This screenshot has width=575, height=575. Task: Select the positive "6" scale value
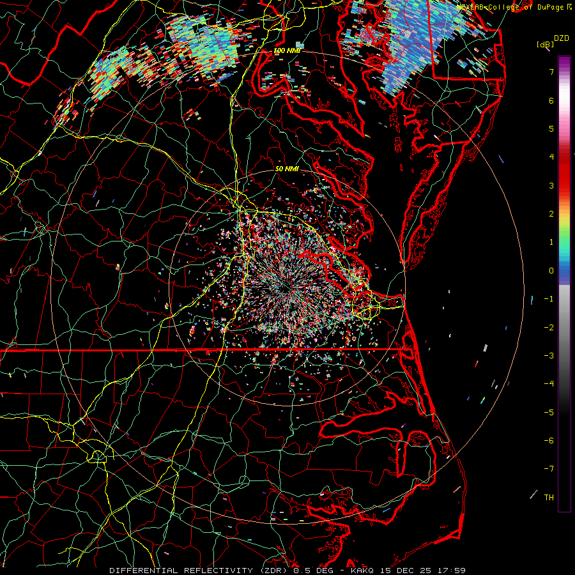[x=551, y=100]
